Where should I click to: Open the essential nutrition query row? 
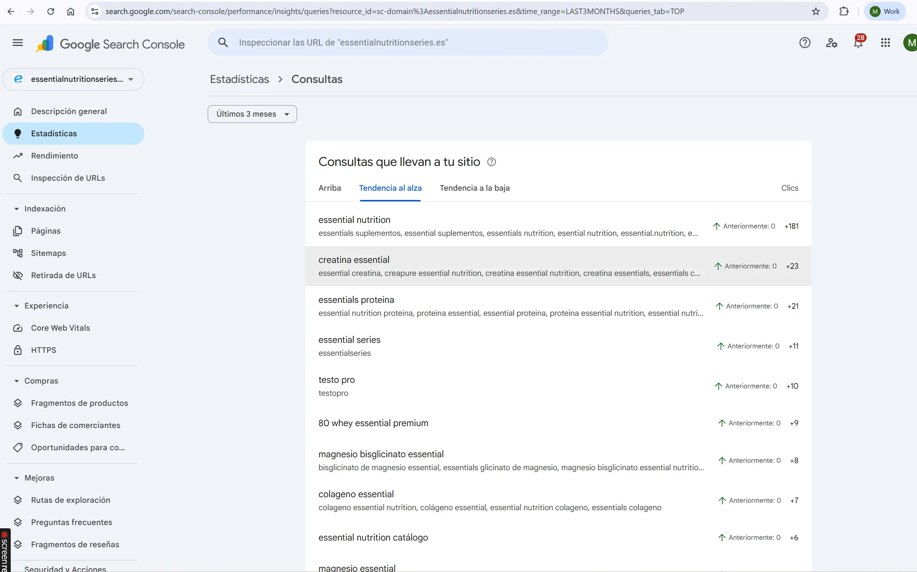(x=558, y=226)
